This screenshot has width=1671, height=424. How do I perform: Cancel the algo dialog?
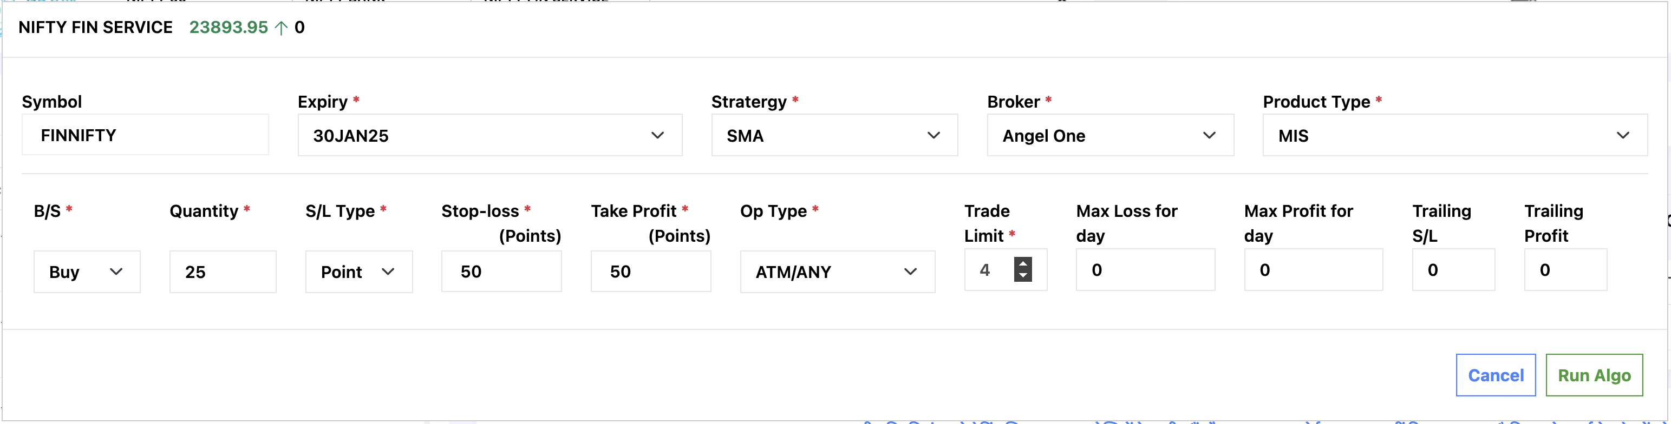[1494, 375]
